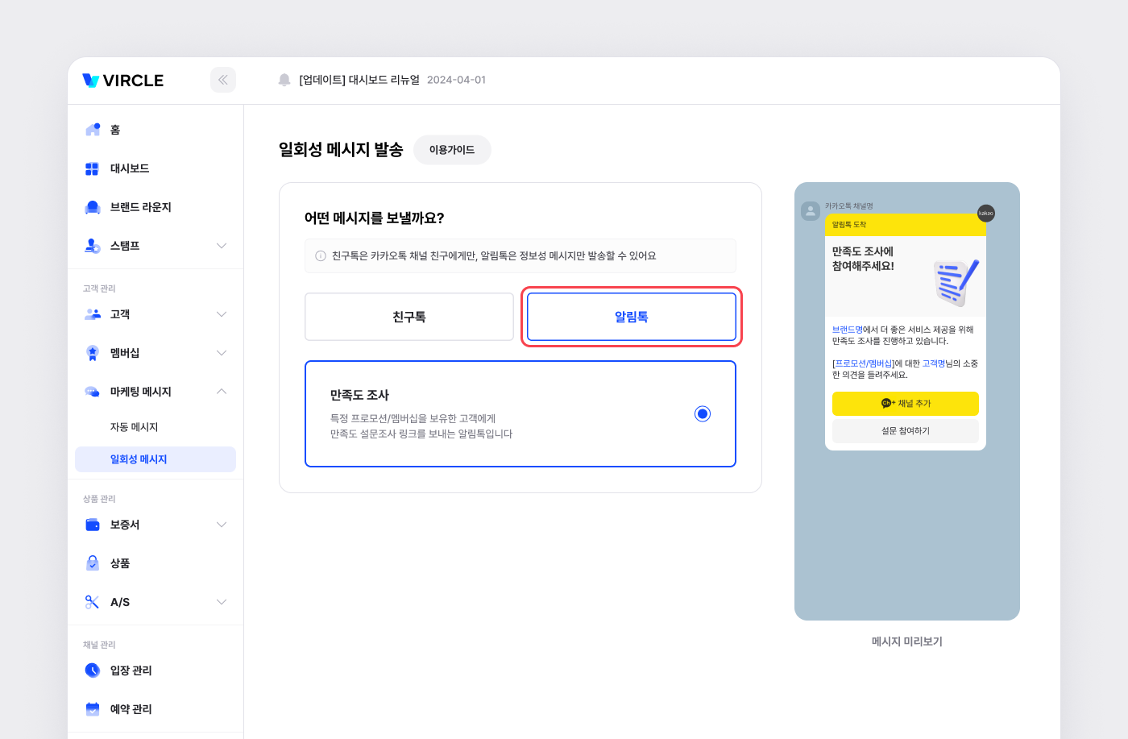Expand the 고객 submenu chevron
The image size is (1128, 739).
pyautogui.click(x=222, y=314)
